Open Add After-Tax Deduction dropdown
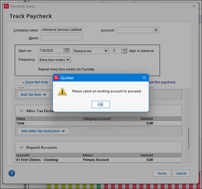This screenshot has height=189, width=202. pyautogui.click(x=43, y=131)
